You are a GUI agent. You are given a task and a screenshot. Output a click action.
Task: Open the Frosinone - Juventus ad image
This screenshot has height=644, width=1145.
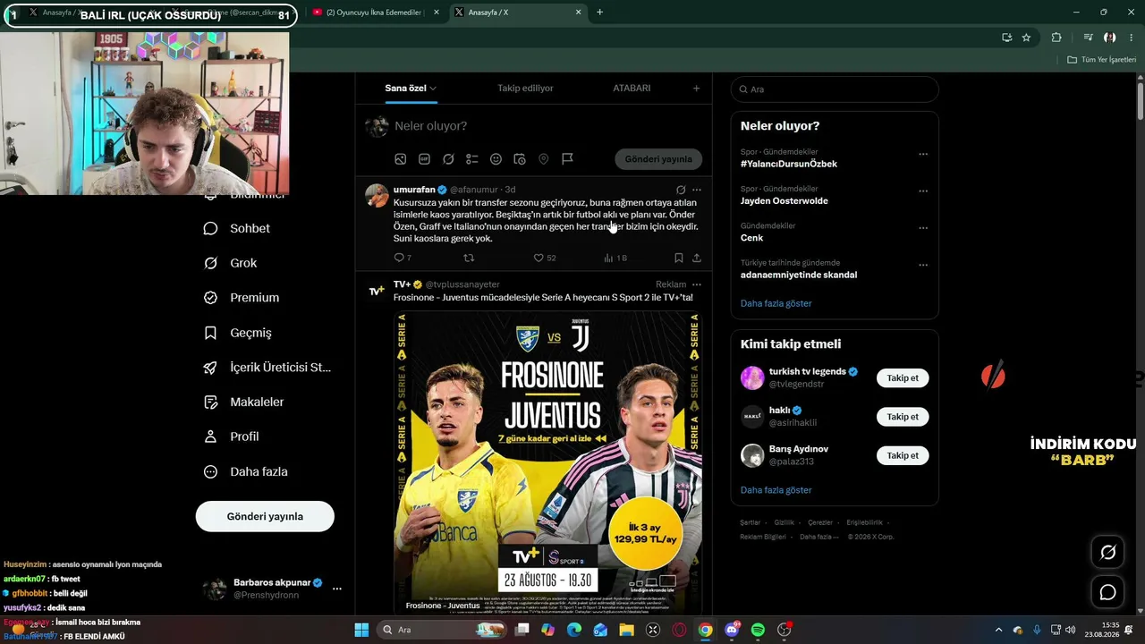point(547,462)
